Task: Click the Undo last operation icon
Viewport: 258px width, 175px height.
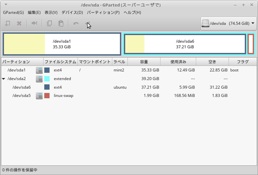Action: point(76,23)
